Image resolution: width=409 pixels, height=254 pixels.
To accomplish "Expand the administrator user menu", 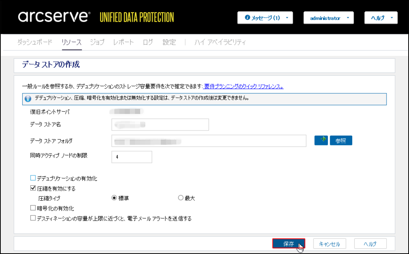I will [x=329, y=18].
